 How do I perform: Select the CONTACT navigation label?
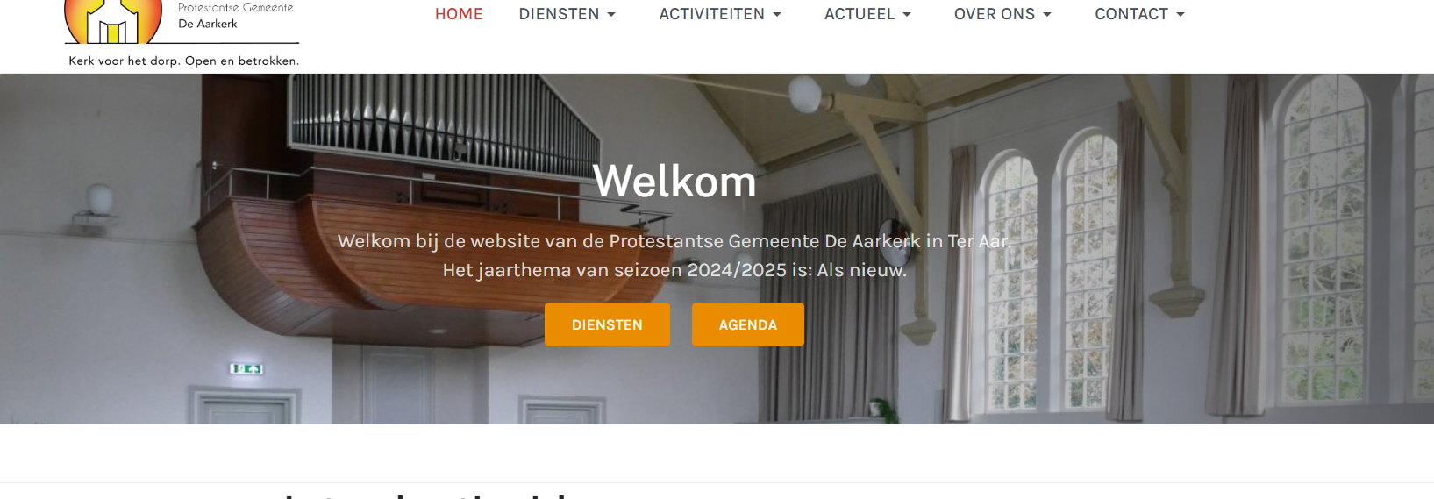point(1131,14)
